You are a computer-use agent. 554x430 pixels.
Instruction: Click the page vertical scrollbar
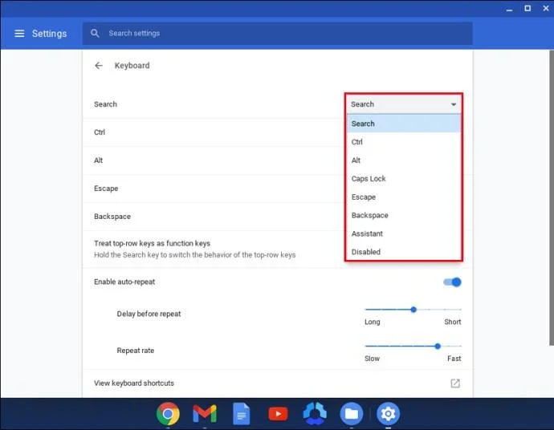[551, 197]
